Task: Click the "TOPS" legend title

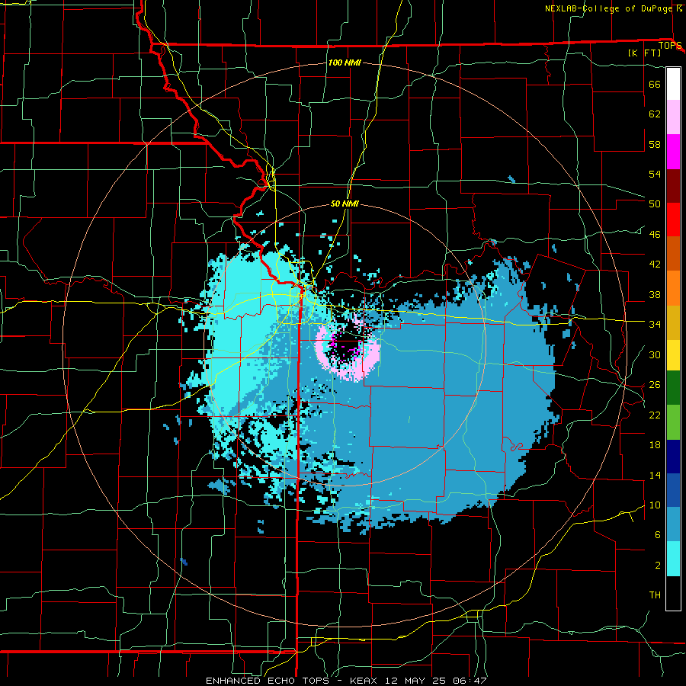Action: [670, 46]
